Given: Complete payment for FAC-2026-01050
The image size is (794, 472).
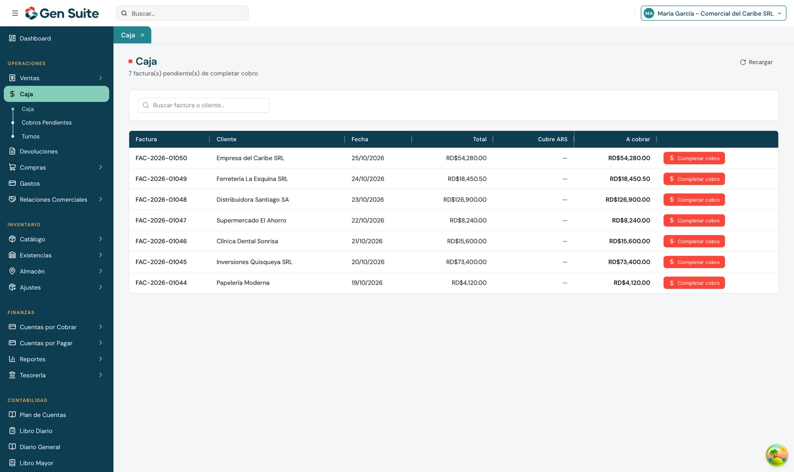Looking at the screenshot, I should click(694, 158).
